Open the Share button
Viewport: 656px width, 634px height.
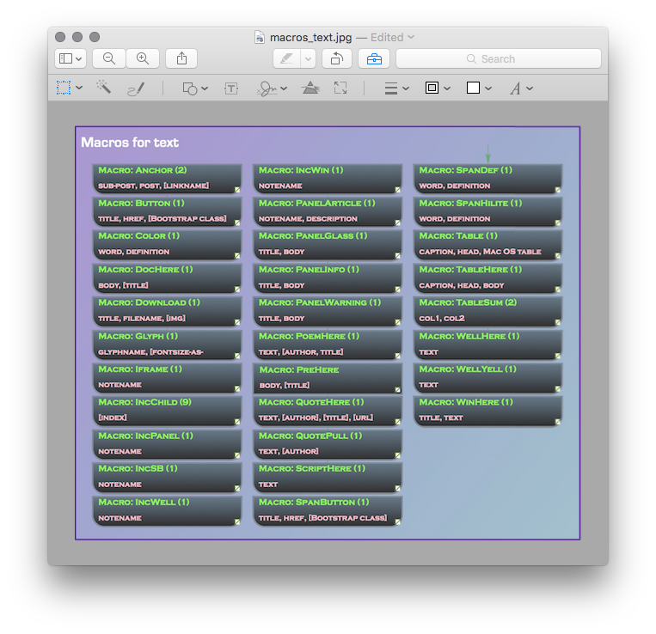[x=181, y=58]
